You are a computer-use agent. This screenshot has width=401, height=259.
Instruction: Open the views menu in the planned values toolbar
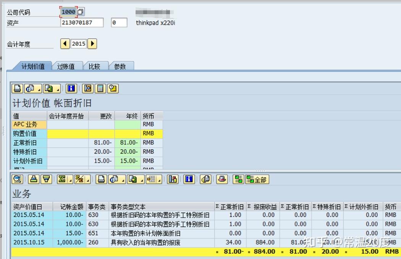[33, 89]
